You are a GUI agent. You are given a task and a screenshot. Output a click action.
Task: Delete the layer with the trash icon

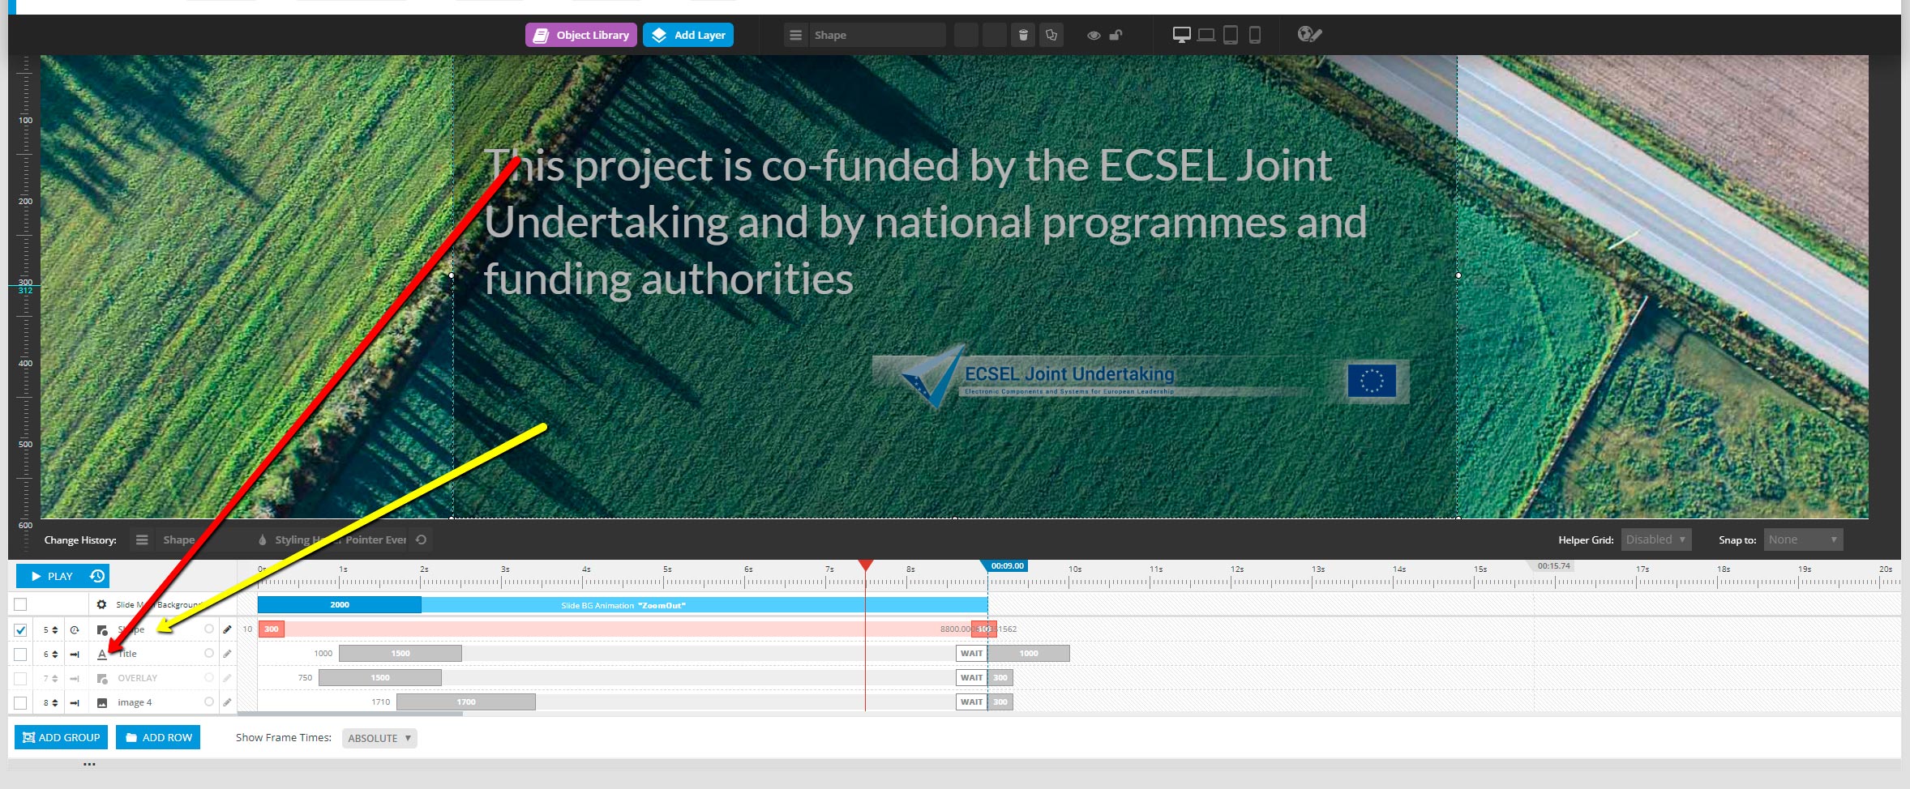[1023, 35]
